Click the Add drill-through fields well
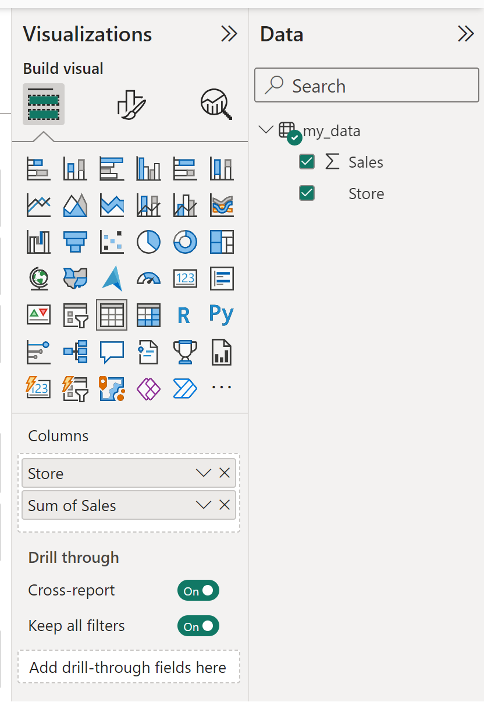The height and width of the screenshot is (702, 484). click(x=129, y=666)
